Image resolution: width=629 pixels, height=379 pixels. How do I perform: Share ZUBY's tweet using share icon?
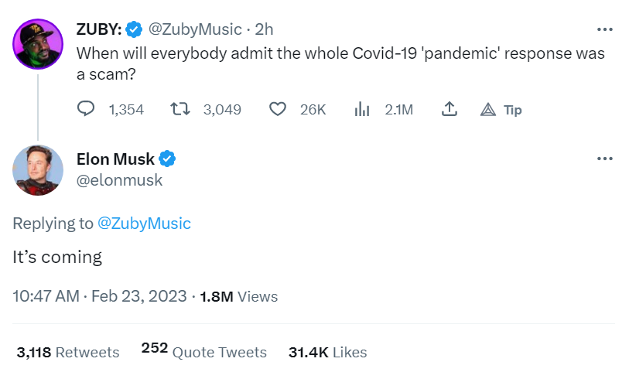[x=449, y=110]
